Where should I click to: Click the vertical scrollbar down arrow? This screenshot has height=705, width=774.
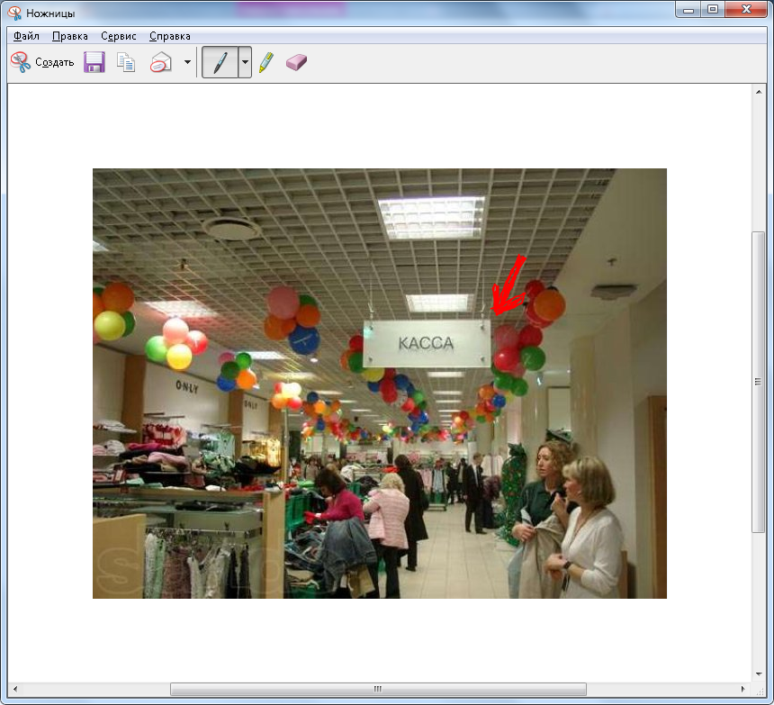(758, 673)
